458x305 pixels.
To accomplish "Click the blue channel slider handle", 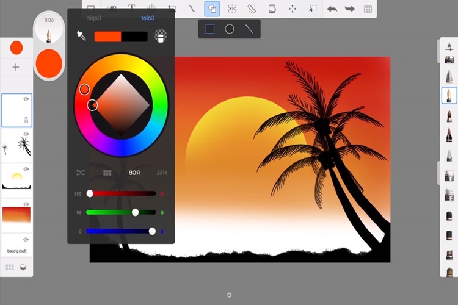I will coord(152,231).
